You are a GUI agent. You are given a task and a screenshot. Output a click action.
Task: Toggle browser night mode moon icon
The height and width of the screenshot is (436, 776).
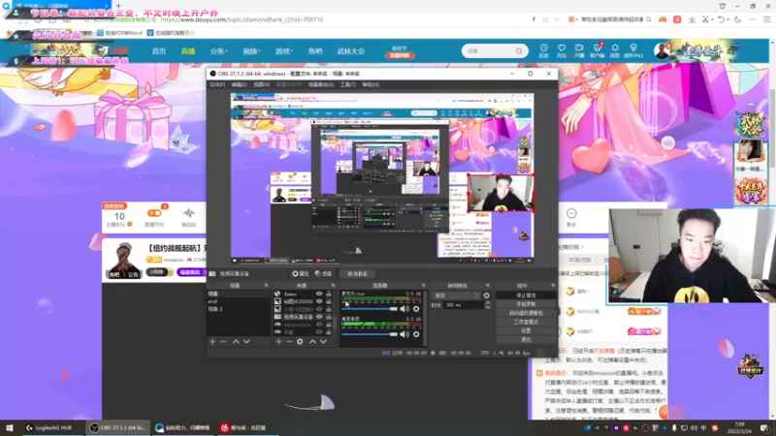pyautogui.click(x=738, y=19)
